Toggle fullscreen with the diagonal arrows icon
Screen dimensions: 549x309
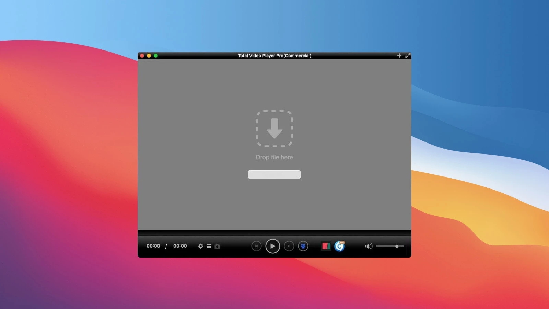pos(407,56)
